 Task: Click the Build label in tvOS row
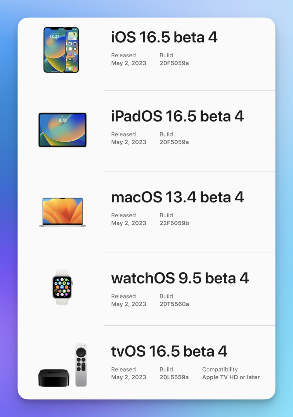point(166,369)
